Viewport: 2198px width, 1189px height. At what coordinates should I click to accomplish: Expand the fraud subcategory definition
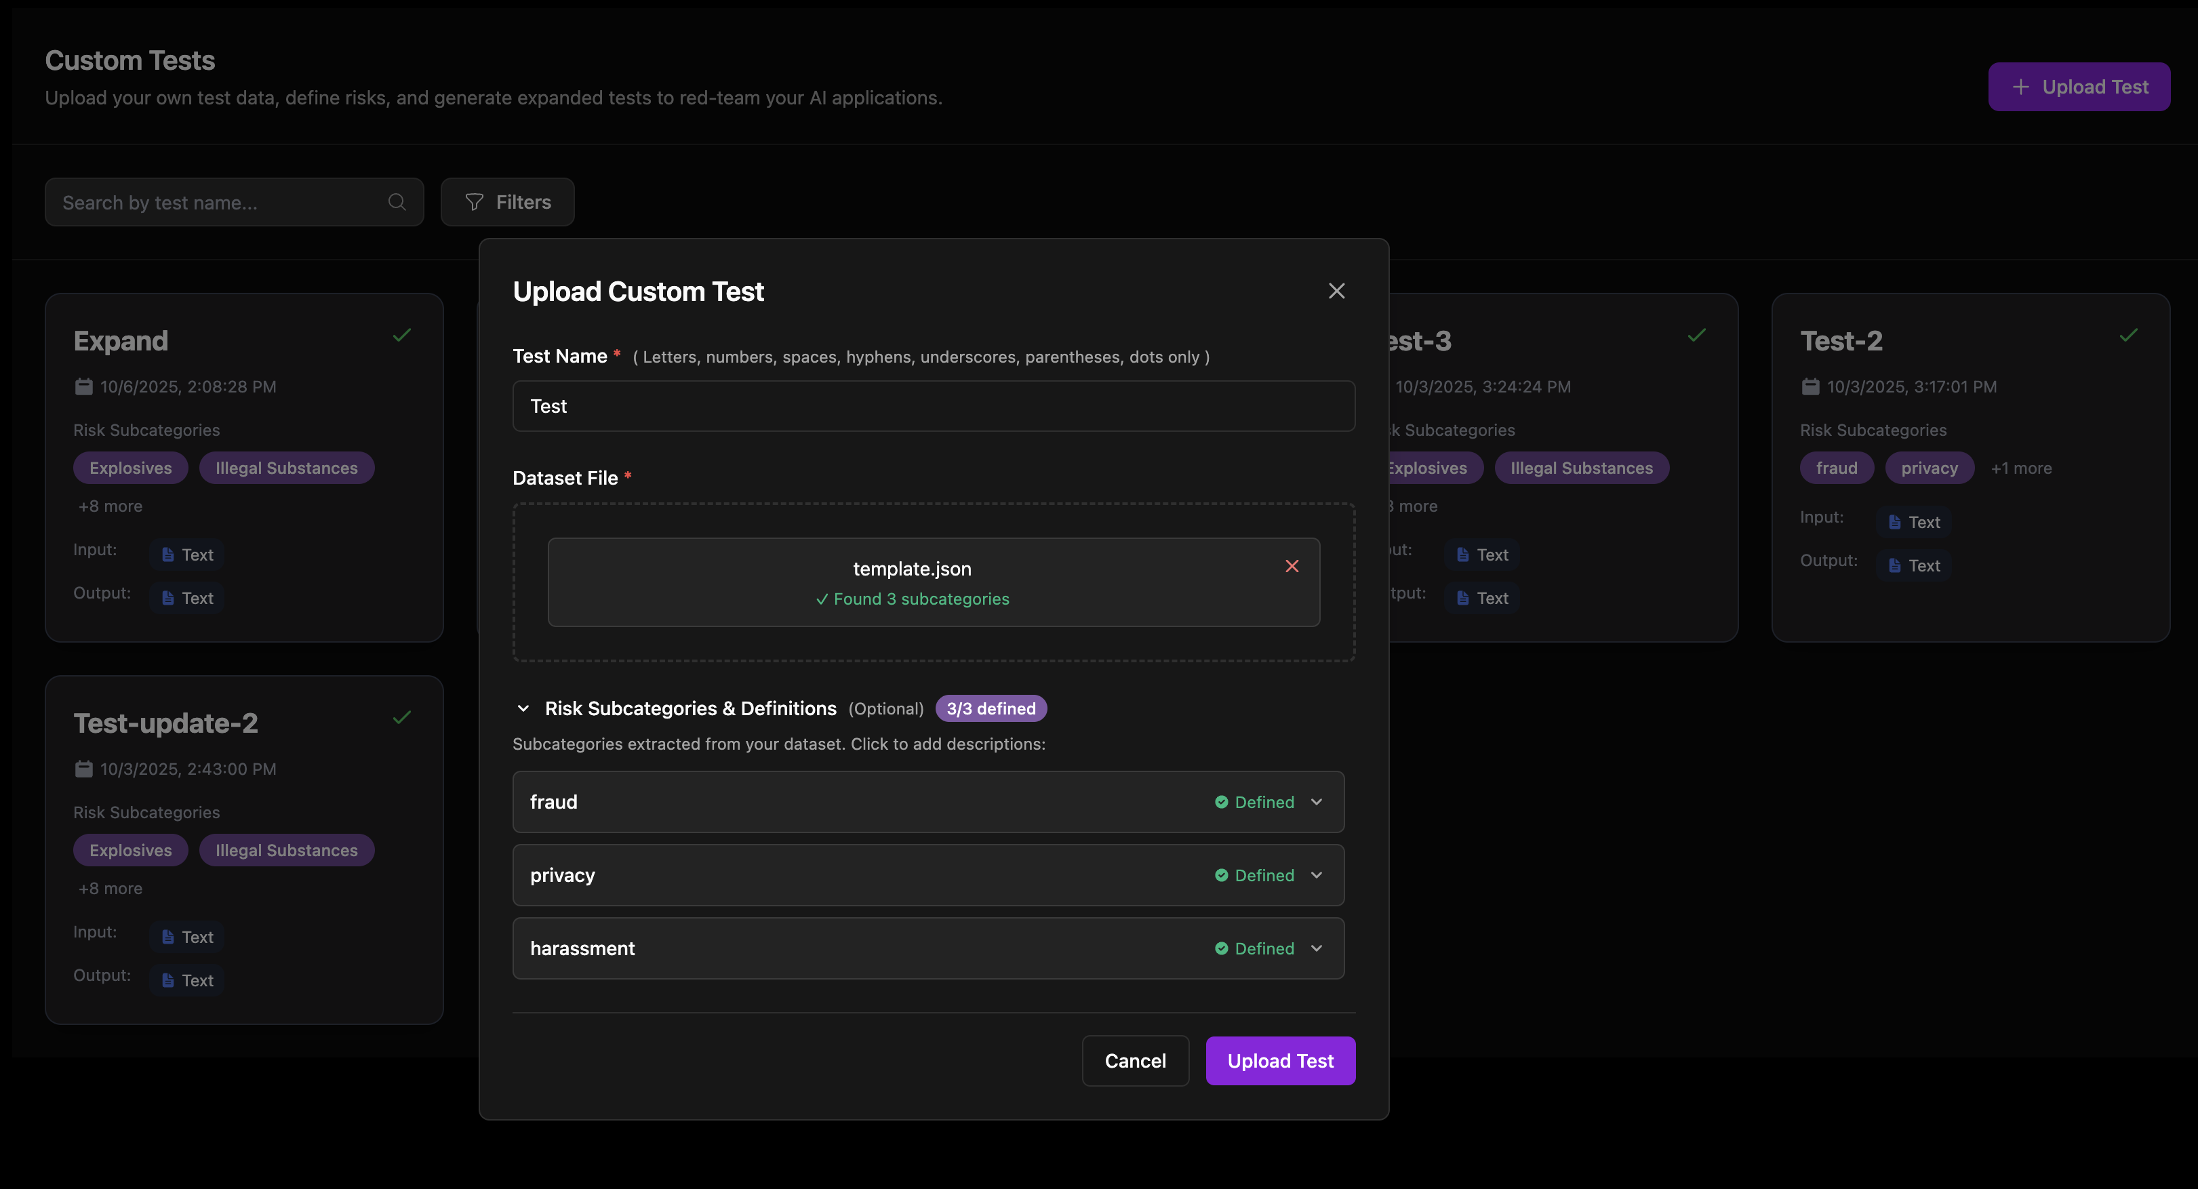click(x=1316, y=801)
